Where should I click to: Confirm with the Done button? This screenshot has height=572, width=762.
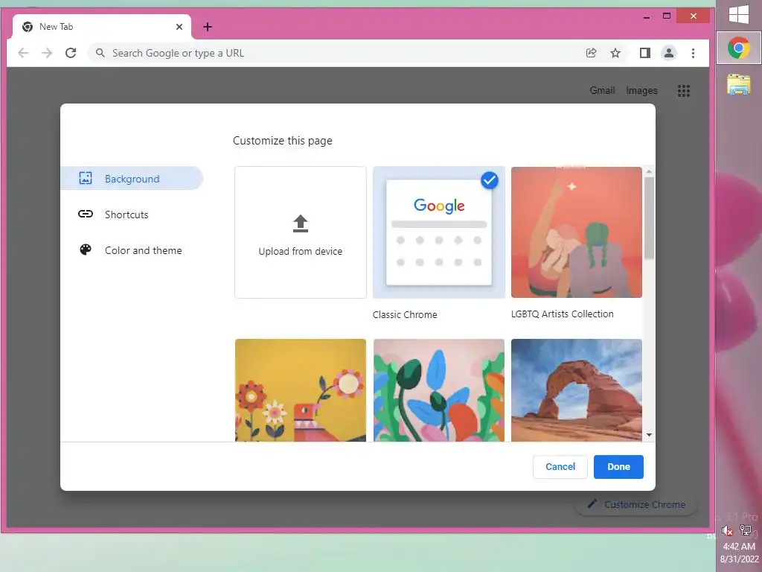618,467
